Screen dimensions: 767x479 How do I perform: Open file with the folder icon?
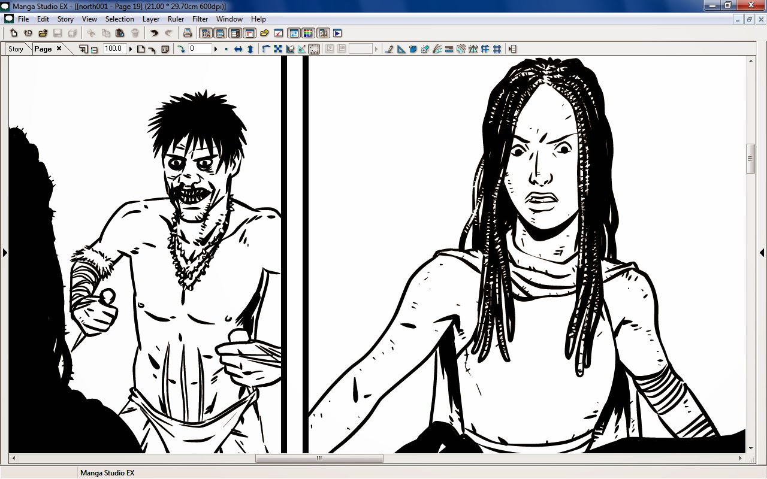pyautogui.click(x=43, y=33)
